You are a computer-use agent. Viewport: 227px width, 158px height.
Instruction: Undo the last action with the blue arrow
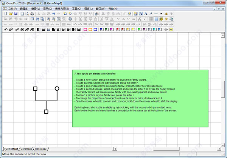pos(54,14)
